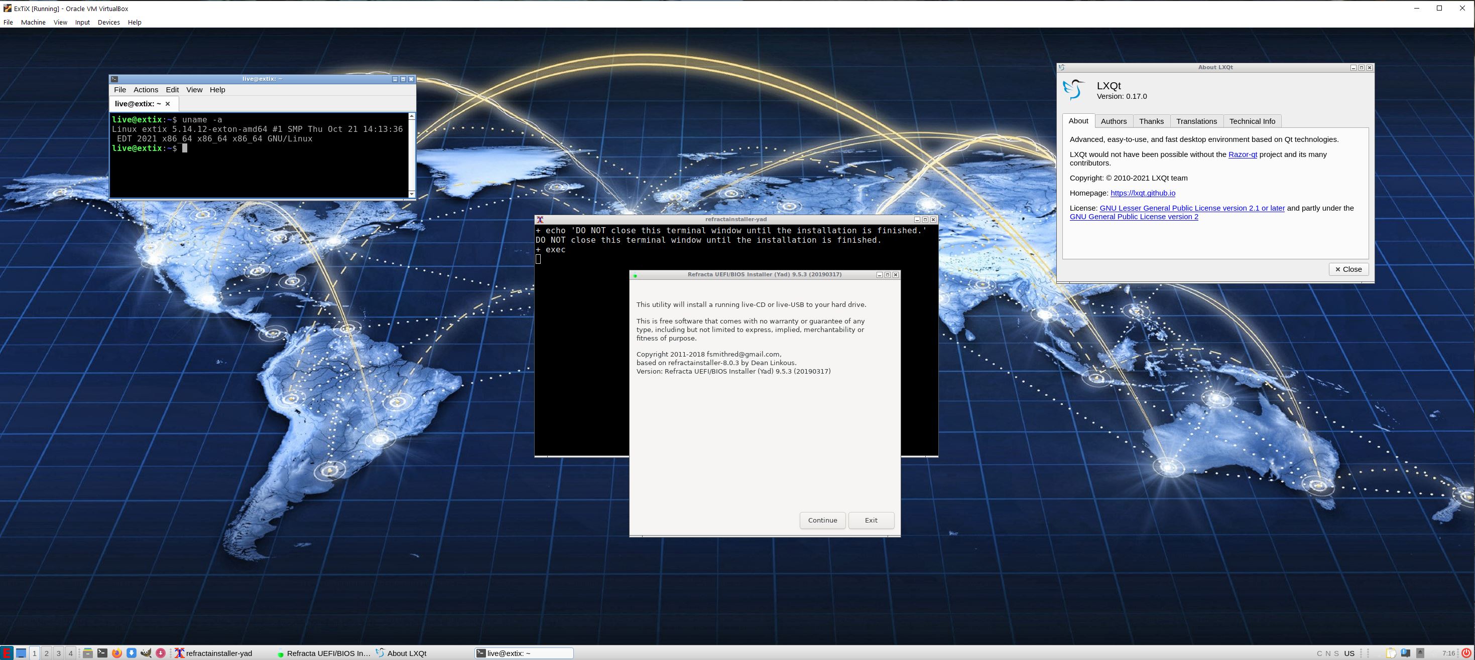Click Close button in About LXQt
The height and width of the screenshot is (660, 1475).
point(1348,269)
